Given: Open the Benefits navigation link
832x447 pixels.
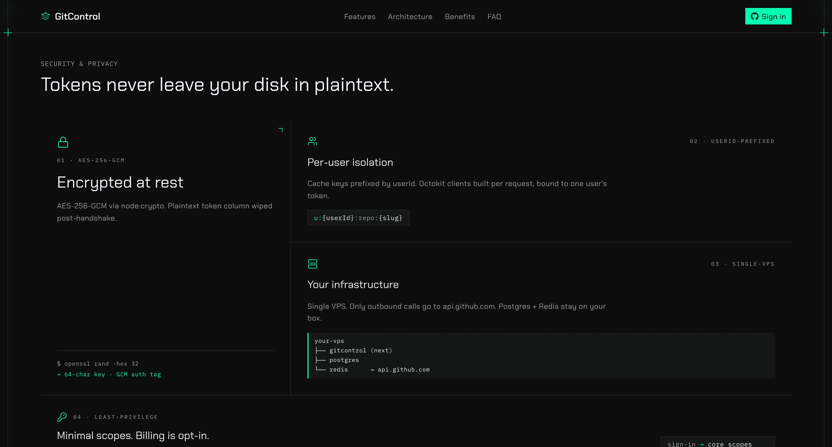Looking at the screenshot, I should click(x=460, y=16).
